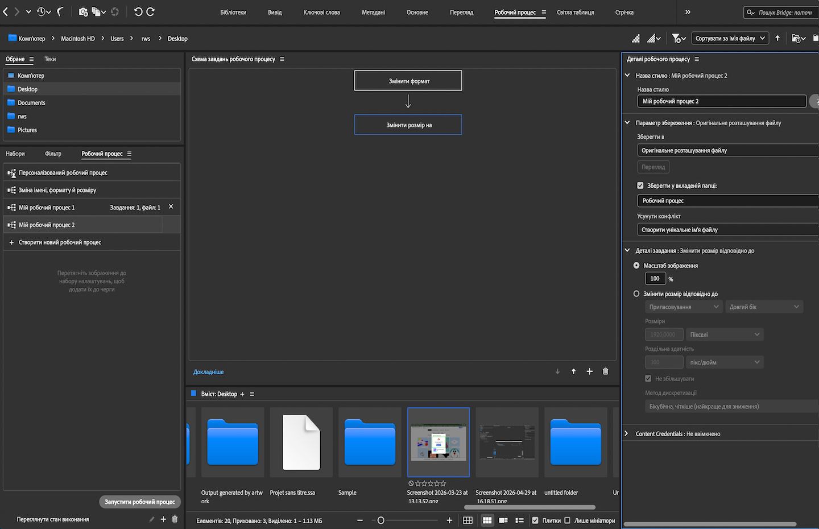Select the Масштаб зображення radio button
The width and height of the screenshot is (819, 529).
(x=636, y=266)
